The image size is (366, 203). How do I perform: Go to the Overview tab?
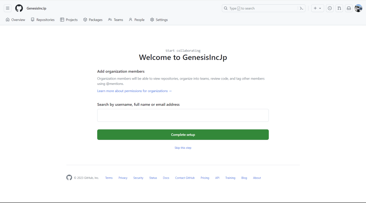(15, 20)
